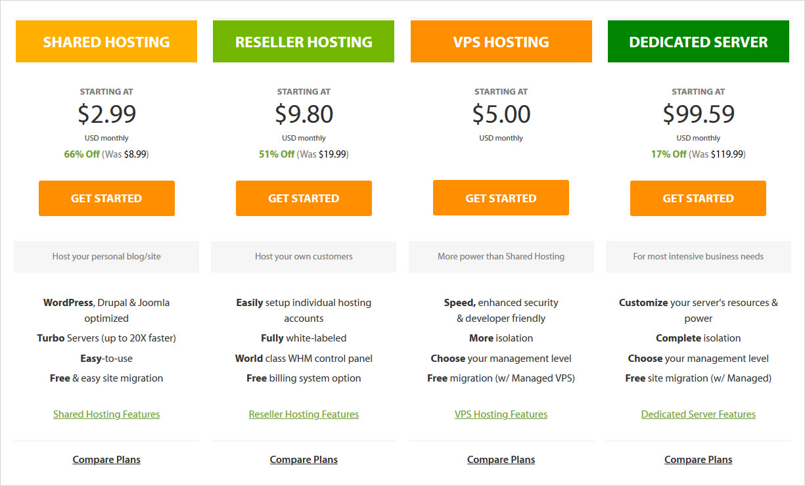
Task: Click Get Started under Reseller Hosting
Action: point(304,198)
